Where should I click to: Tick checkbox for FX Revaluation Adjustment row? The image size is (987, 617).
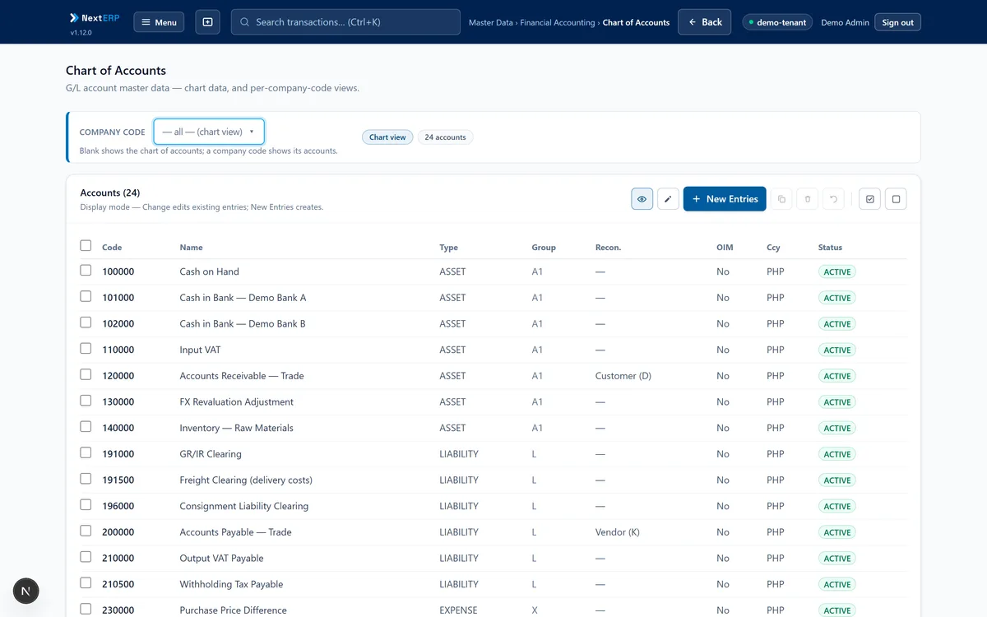(86, 401)
